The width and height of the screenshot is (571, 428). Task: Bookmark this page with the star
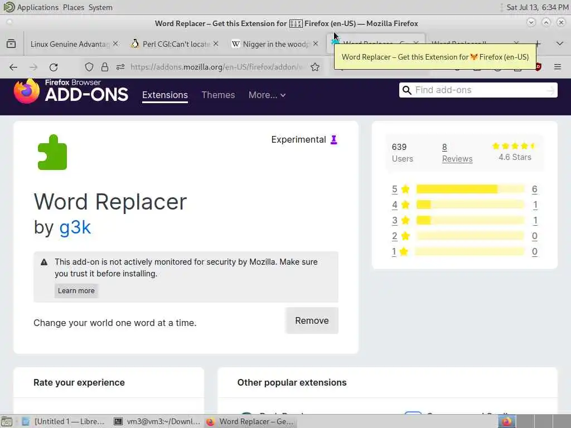(x=316, y=67)
